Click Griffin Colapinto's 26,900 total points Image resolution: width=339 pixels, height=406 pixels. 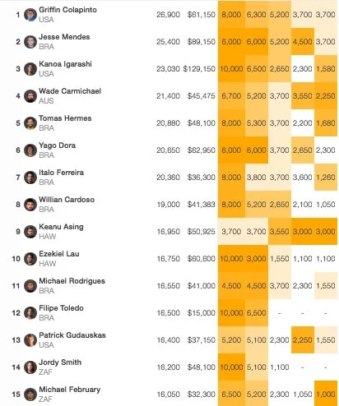coord(168,15)
